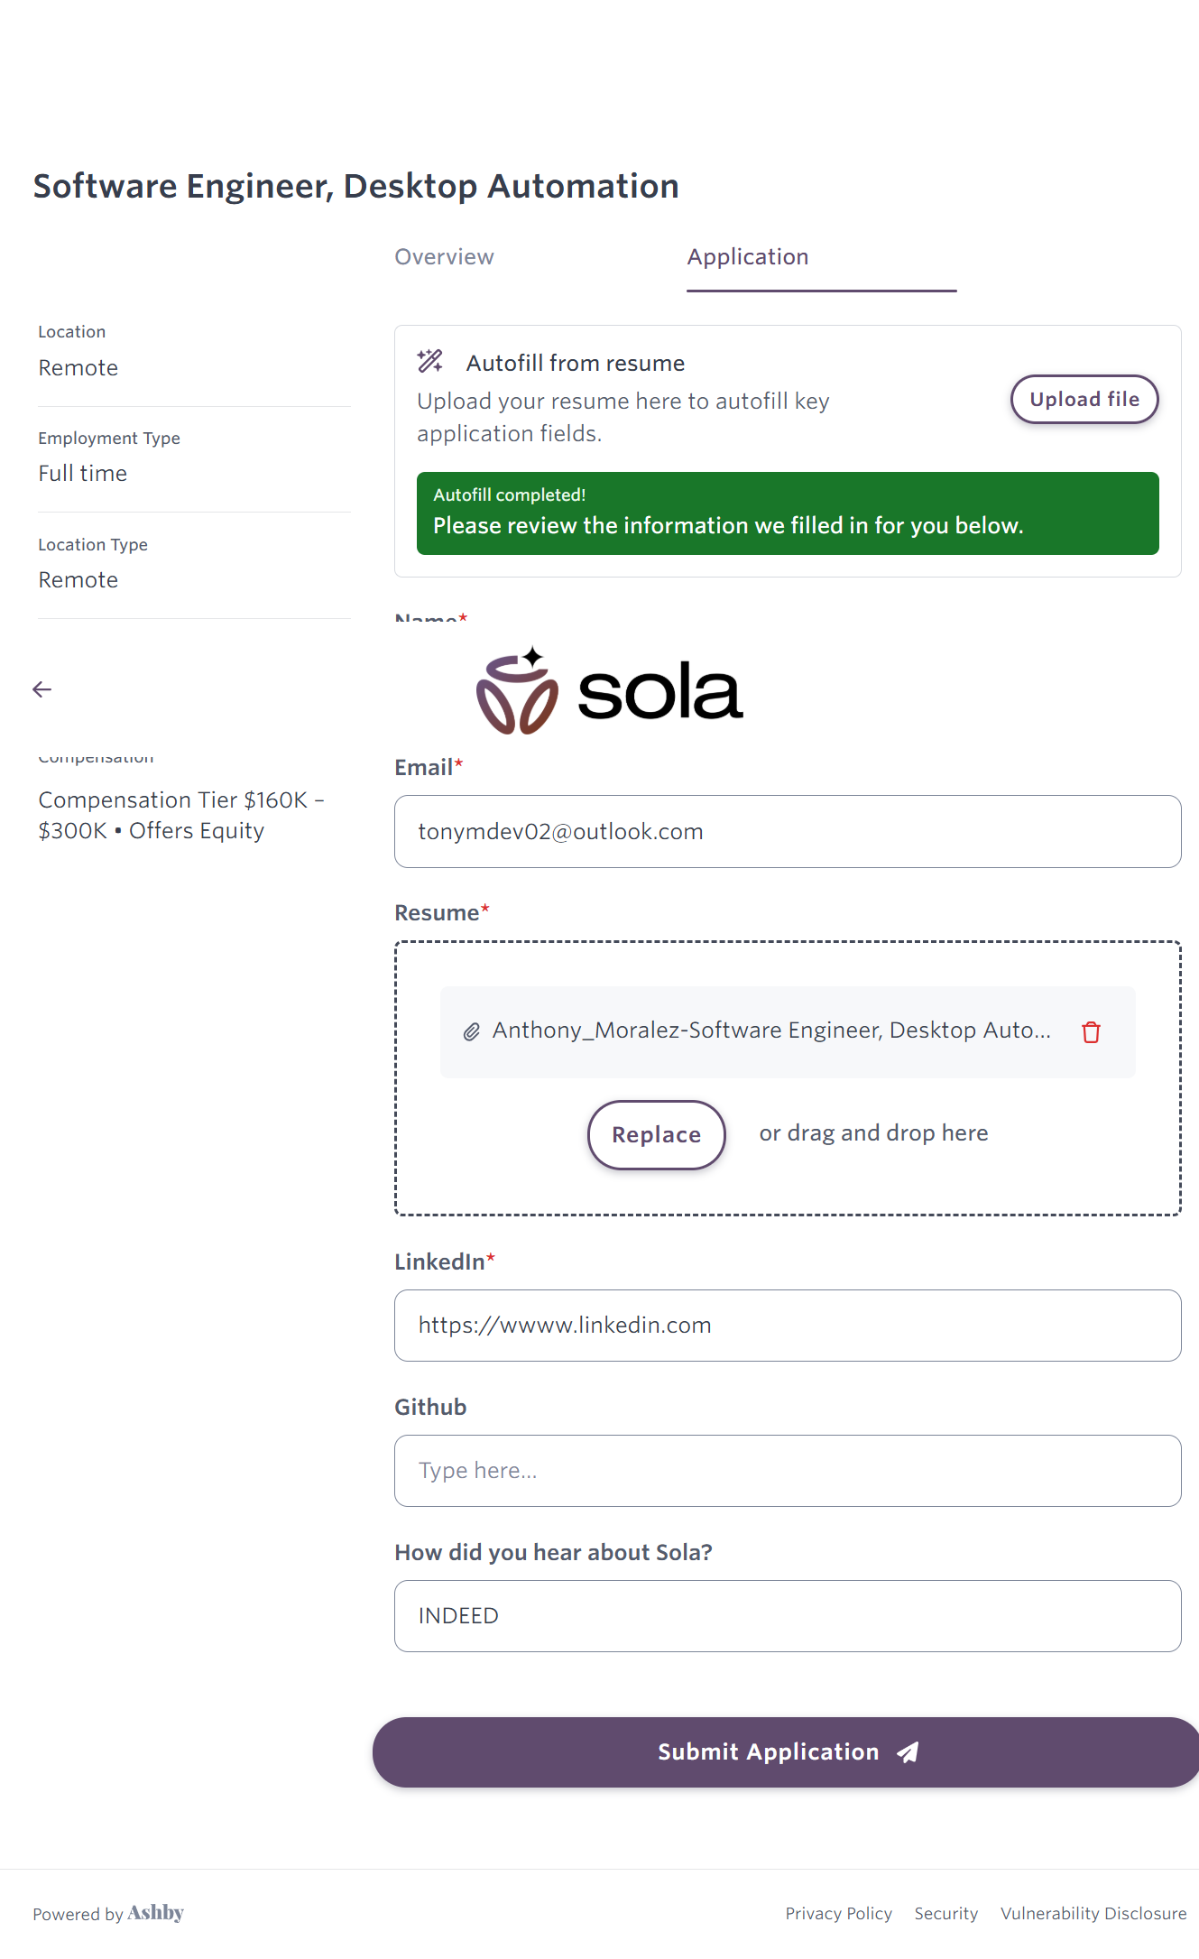Focus the 'How did you hear about Sola' field
Viewport: 1199px width, 1959px height.
click(x=787, y=1616)
